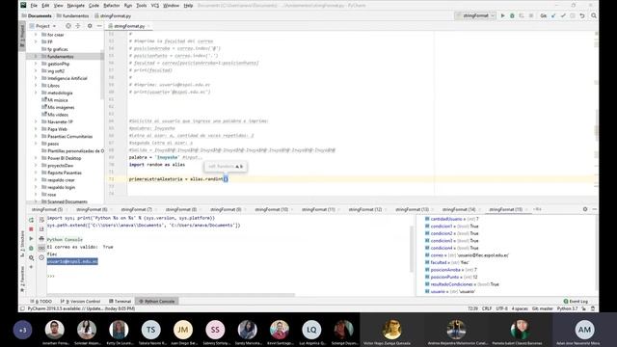This screenshot has width=617, height=347.
Task: Execute current statement in console
Action: point(31,238)
